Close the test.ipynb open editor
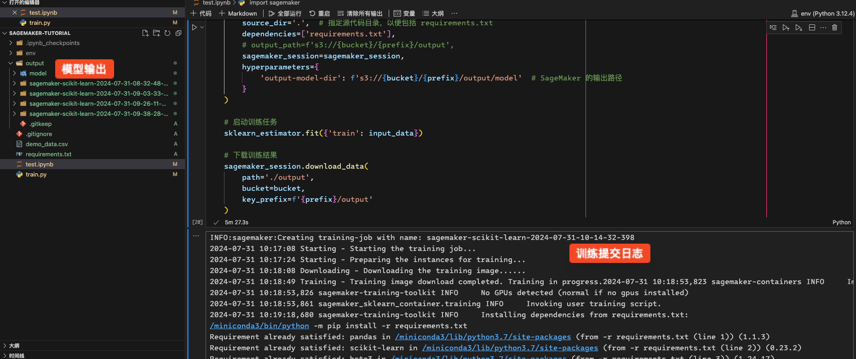This screenshot has width=856, height=359. click(15, 12)
